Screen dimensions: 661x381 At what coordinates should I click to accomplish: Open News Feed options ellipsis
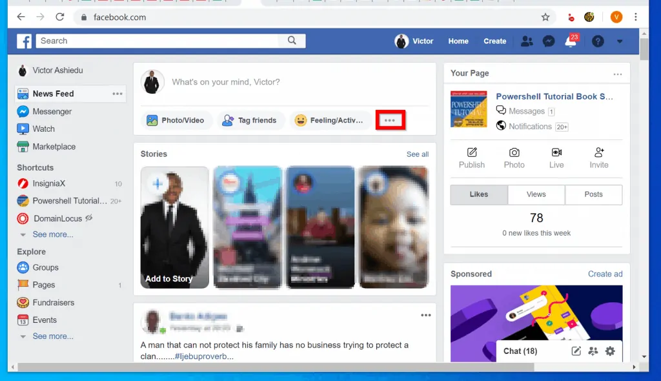point(117,94)
